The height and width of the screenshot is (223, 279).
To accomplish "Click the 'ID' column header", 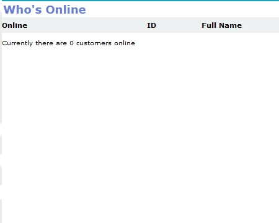I will pos(151,25).
